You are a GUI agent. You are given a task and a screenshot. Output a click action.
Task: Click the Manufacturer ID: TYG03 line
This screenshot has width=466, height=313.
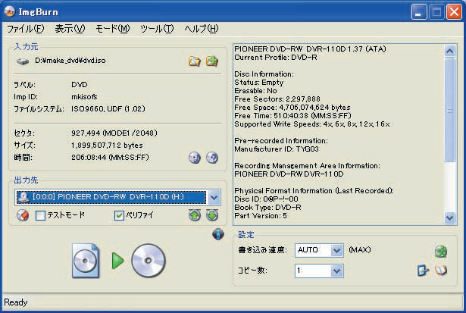point(277,149)
